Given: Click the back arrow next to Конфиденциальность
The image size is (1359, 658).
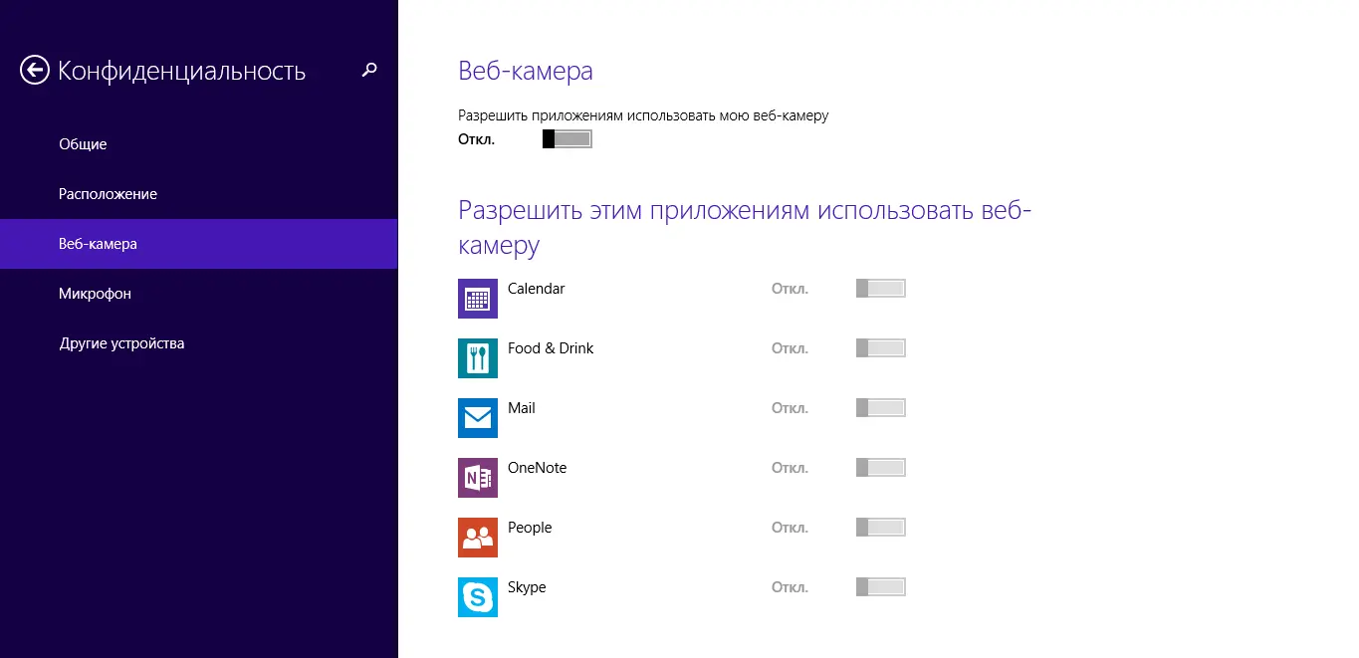Looking at the screenshot, I should tap(35, 71).
